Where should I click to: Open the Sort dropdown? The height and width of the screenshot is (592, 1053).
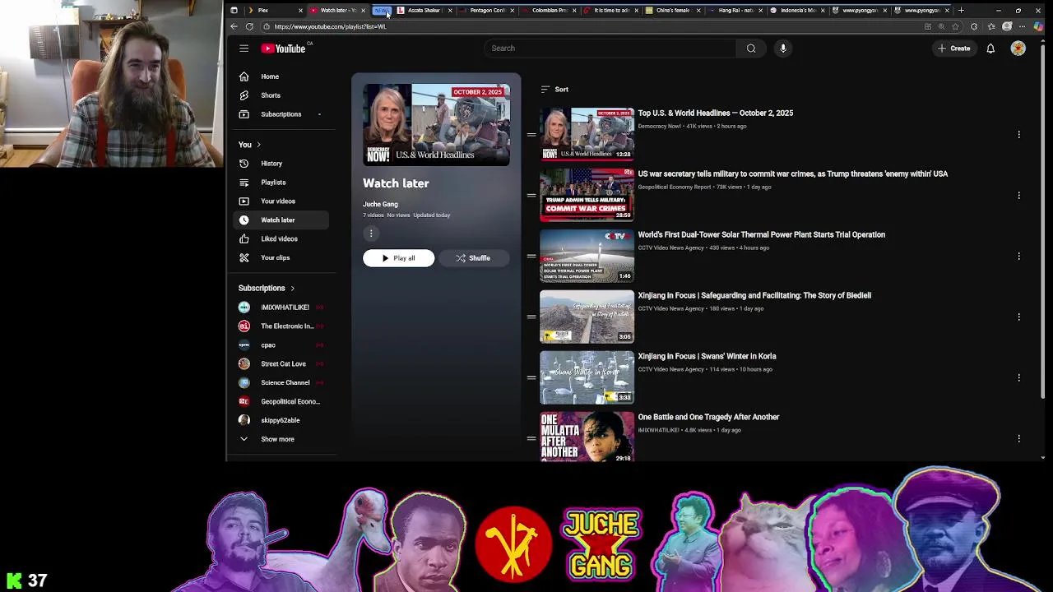coord(554,90)
